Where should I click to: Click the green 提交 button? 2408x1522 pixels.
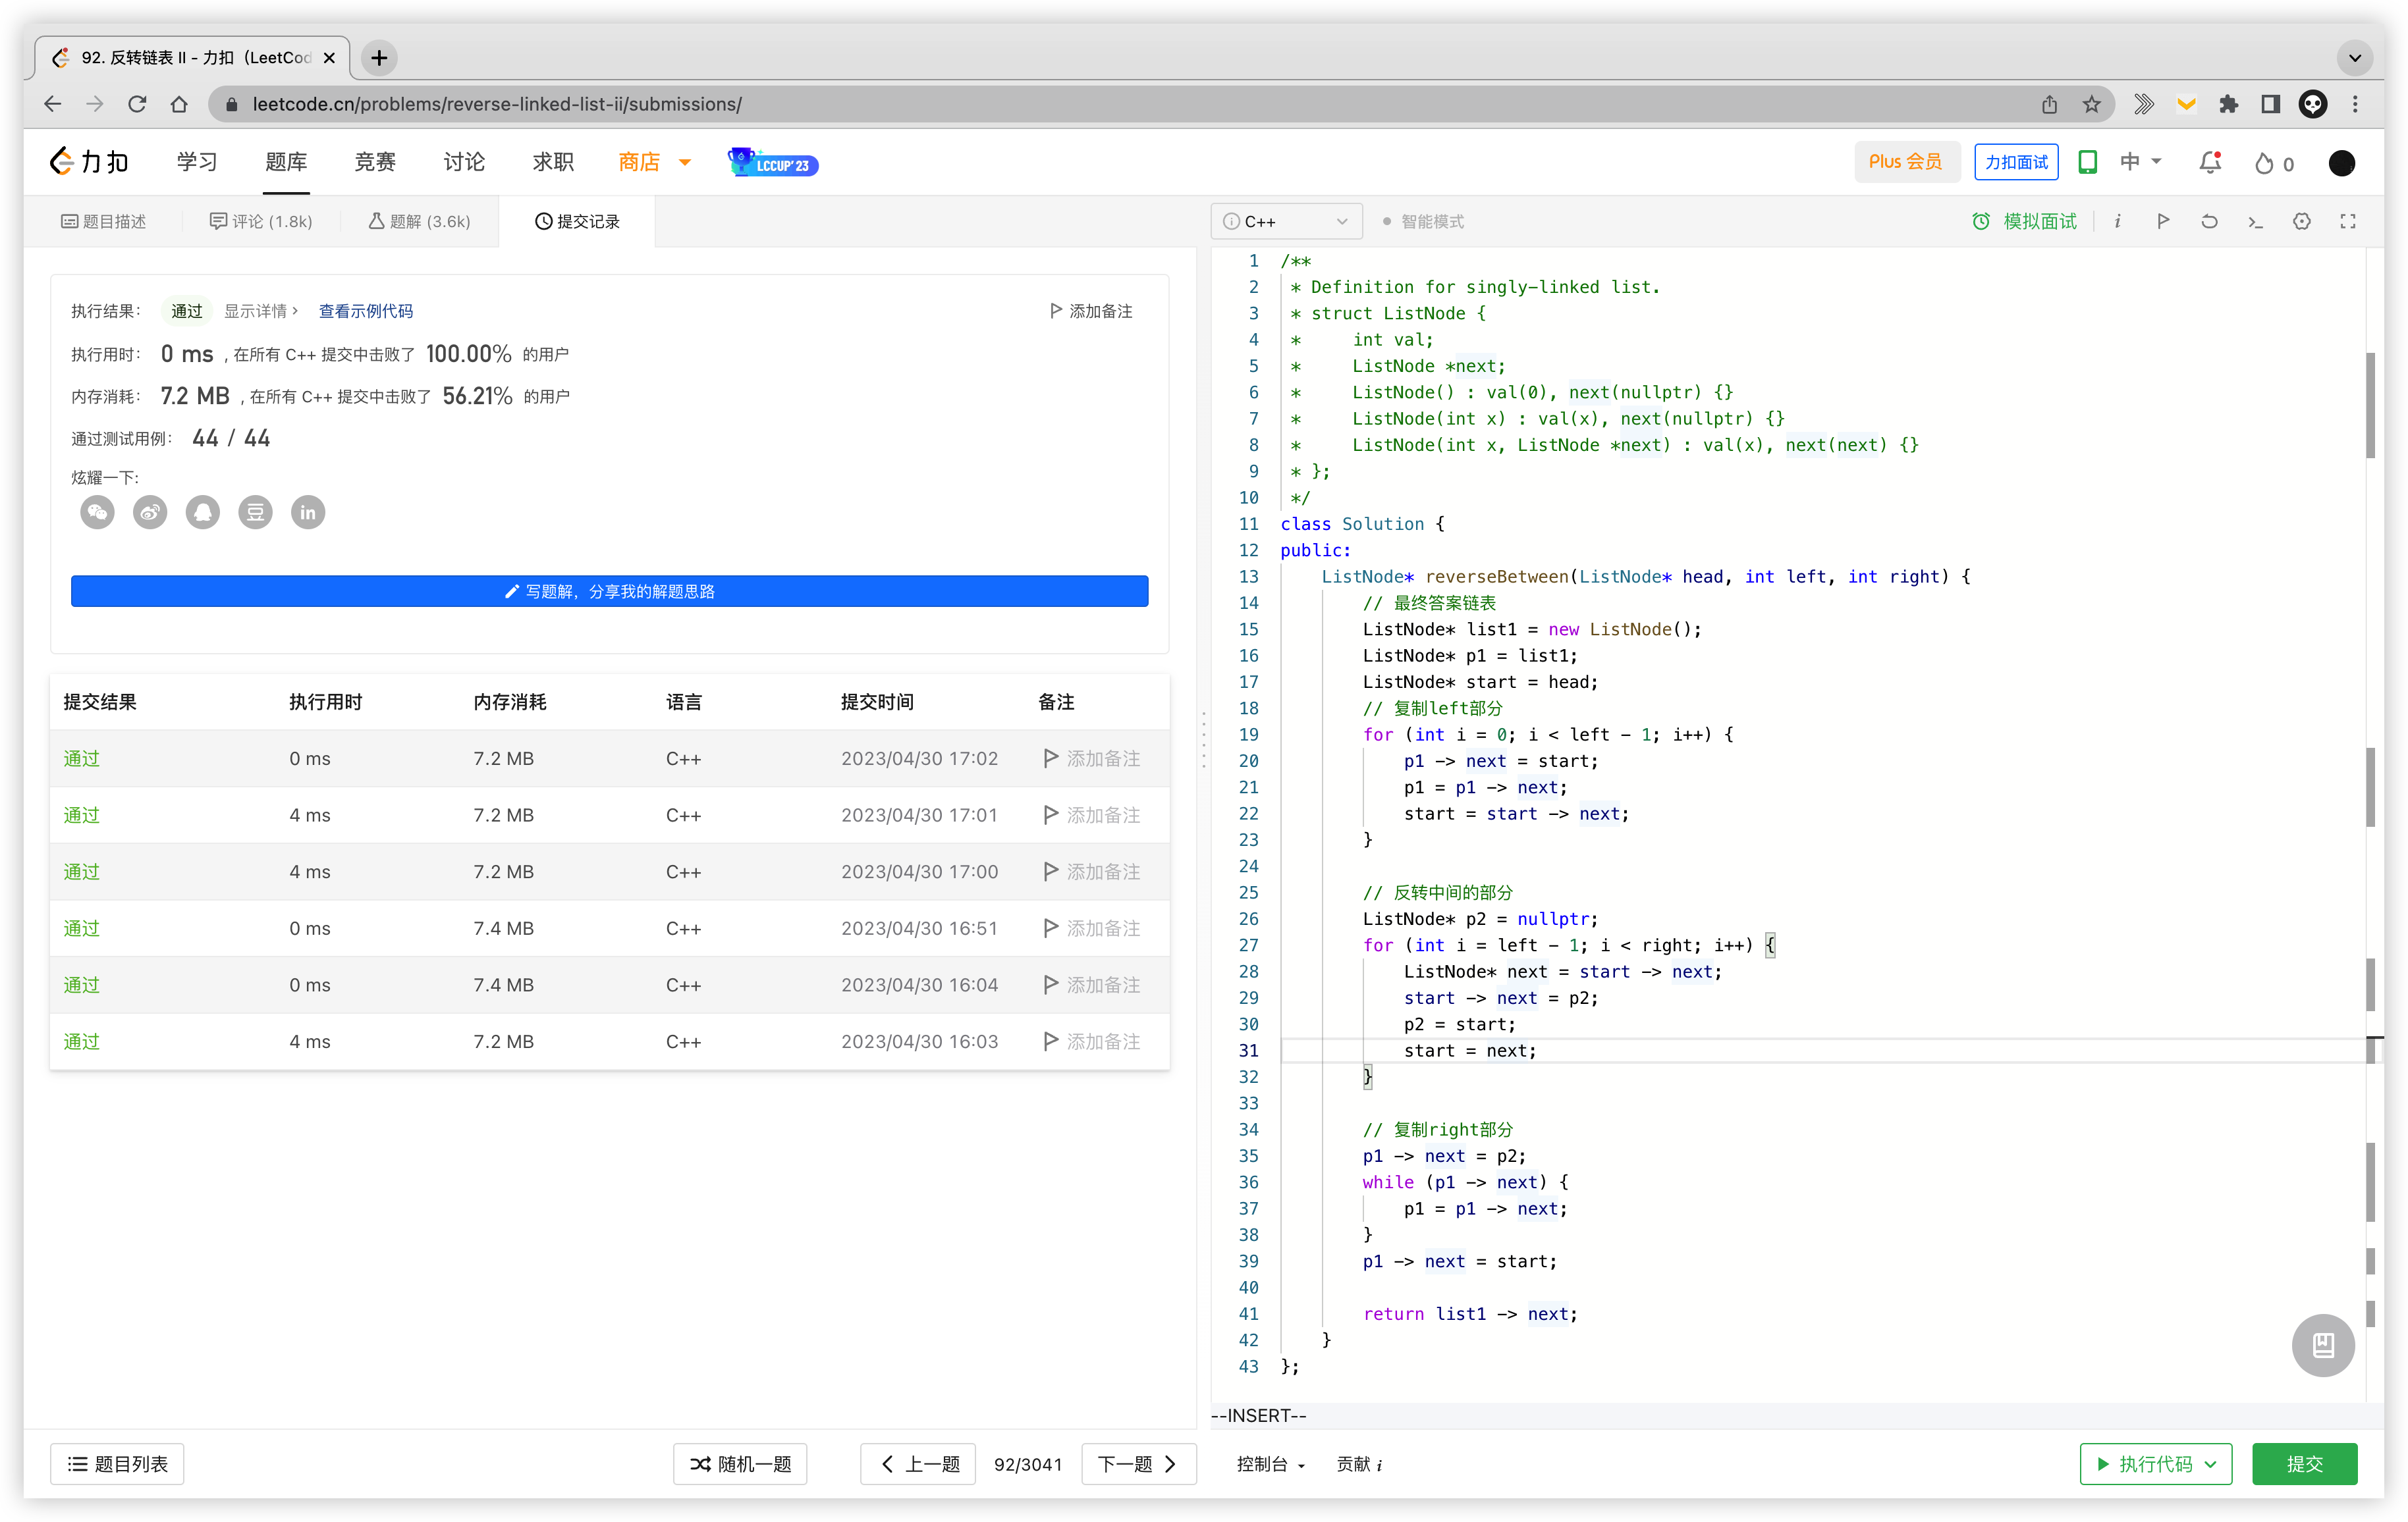(x=2304, y=1463)
